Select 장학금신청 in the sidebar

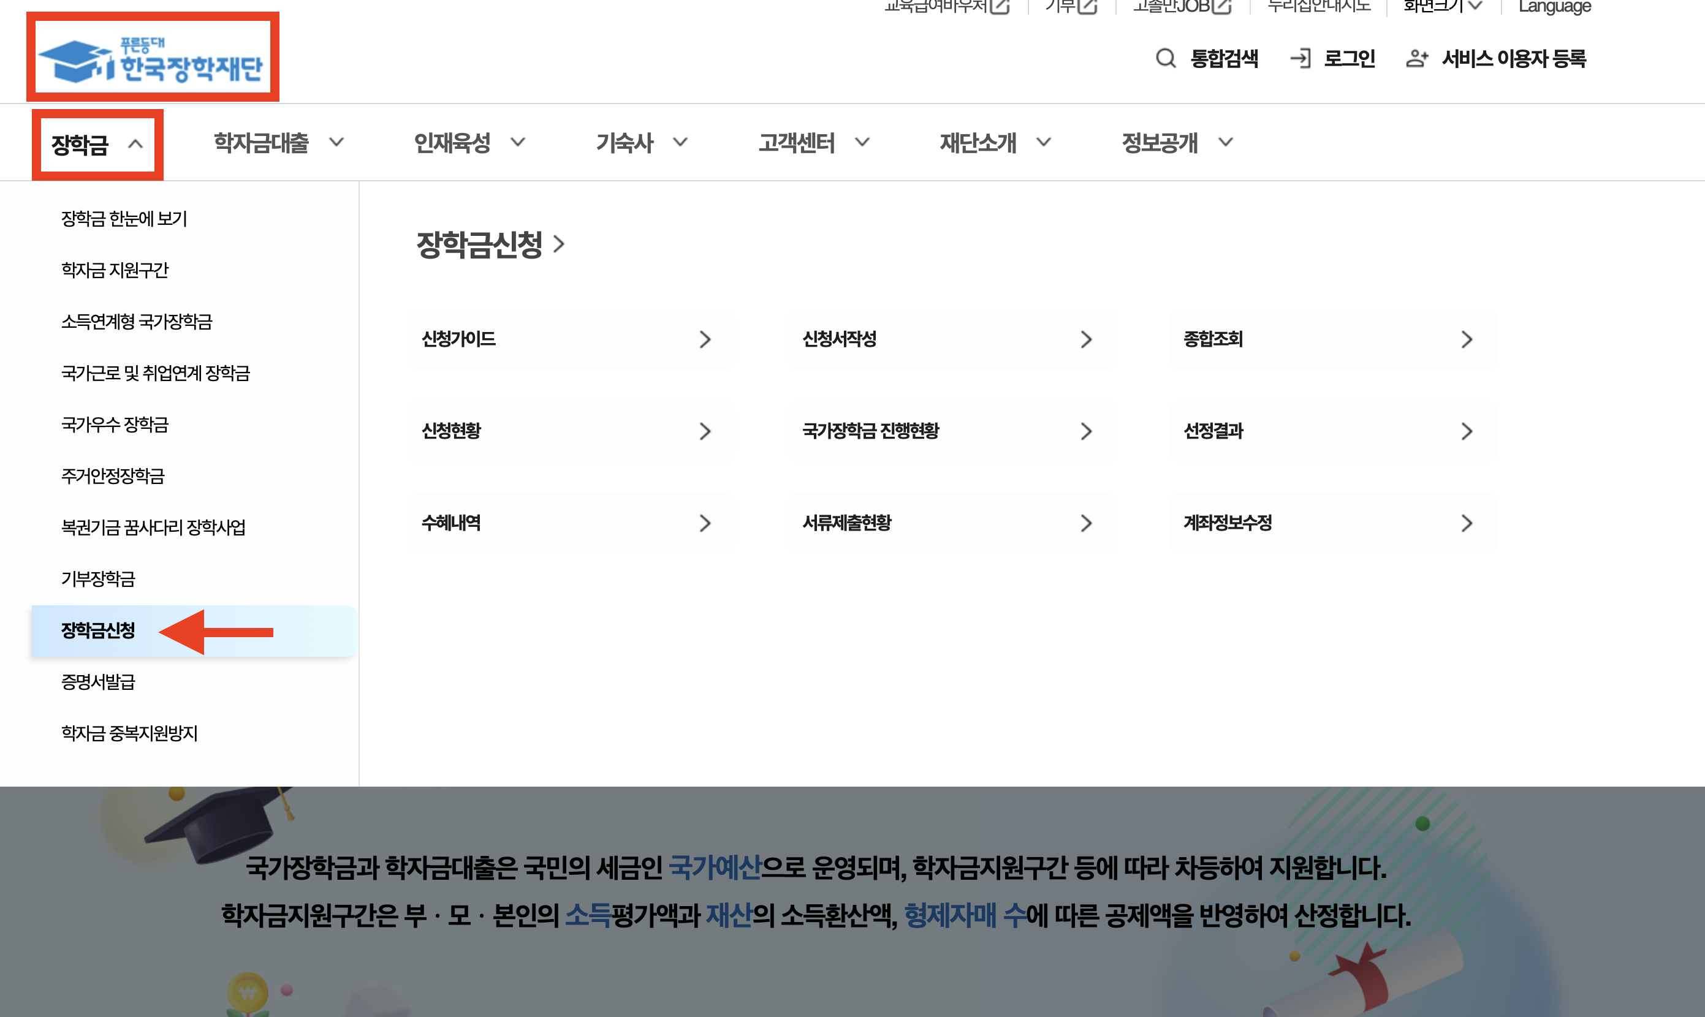point(98,630)
